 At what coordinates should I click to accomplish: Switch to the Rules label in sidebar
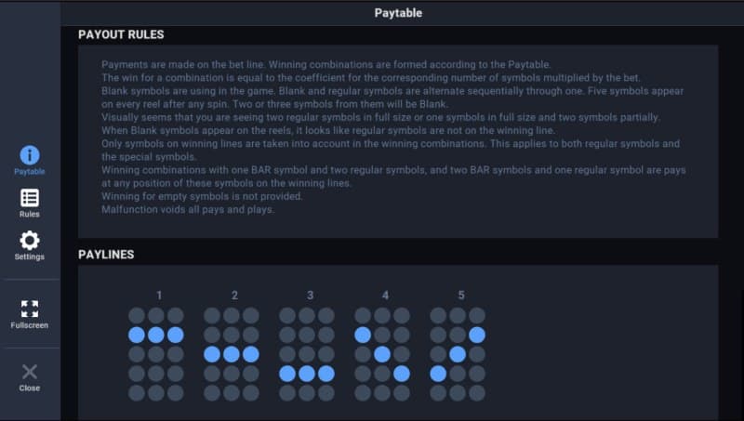[x=30, y=215]
